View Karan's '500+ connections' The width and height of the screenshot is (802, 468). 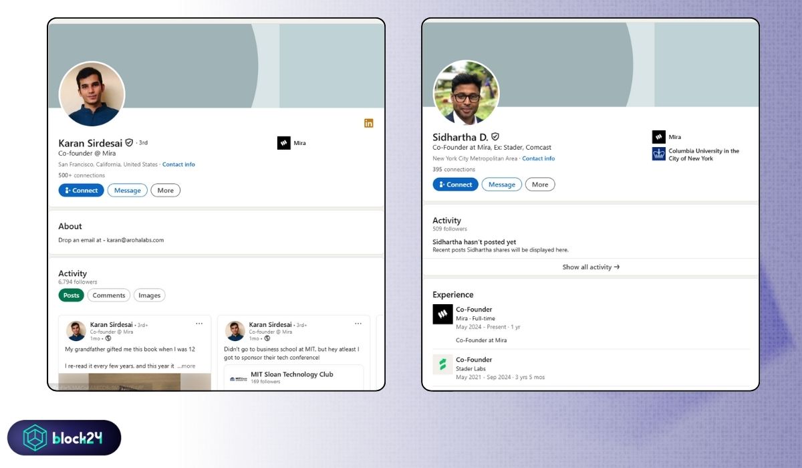click(x=82, y=175)
